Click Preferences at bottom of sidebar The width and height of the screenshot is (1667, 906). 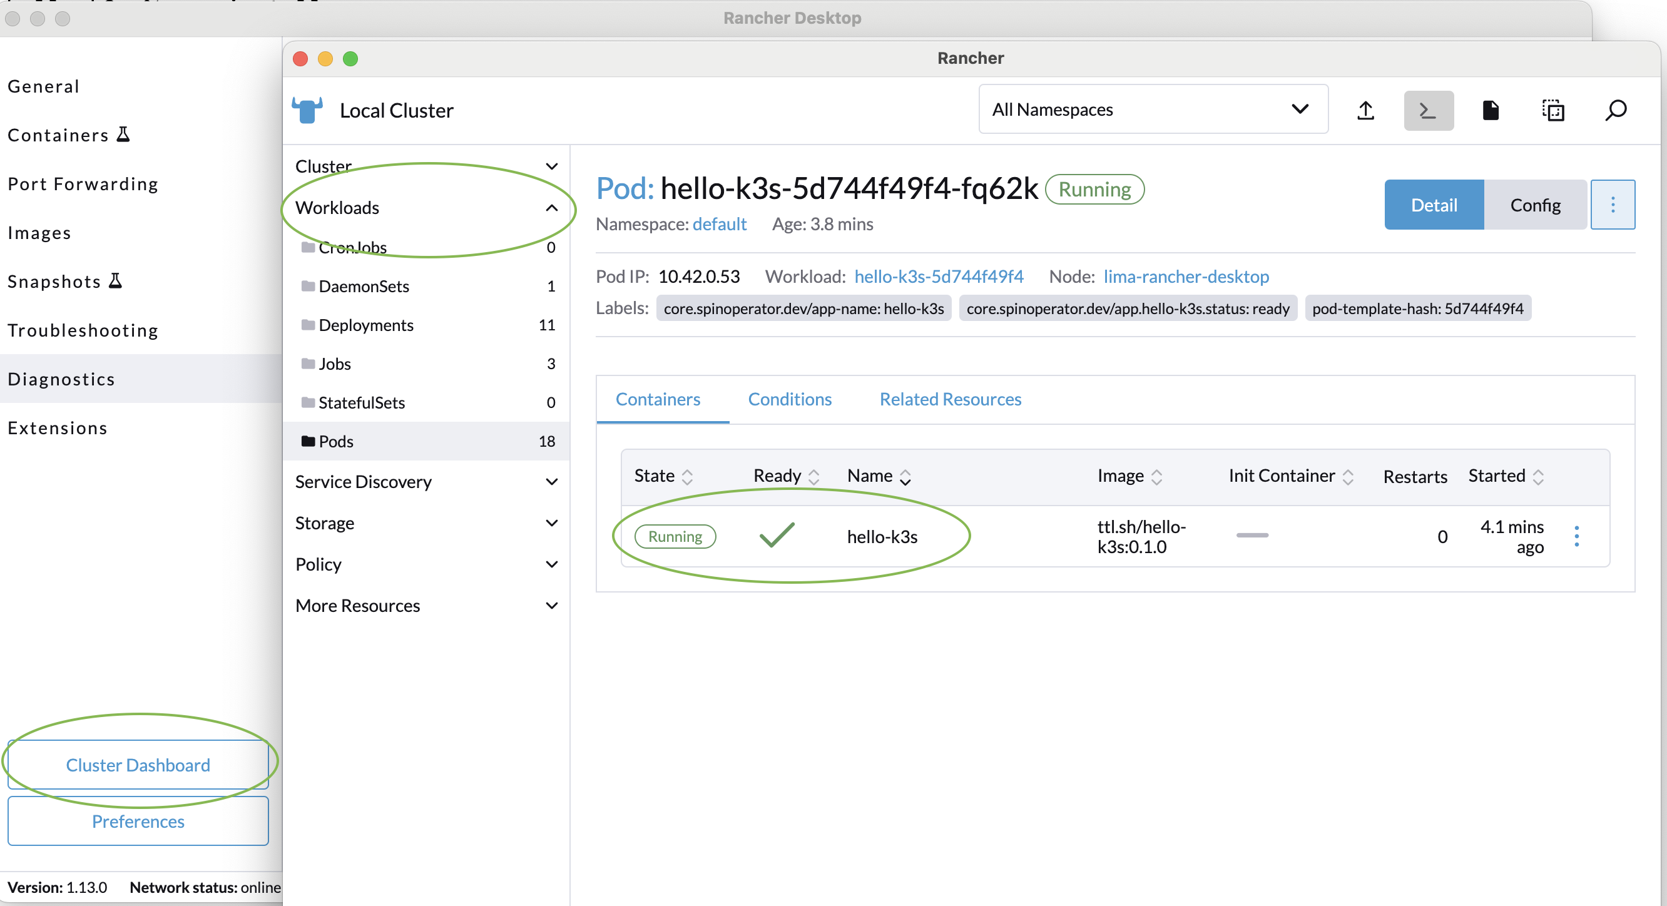pyautogui.click(x=138, y=820)
